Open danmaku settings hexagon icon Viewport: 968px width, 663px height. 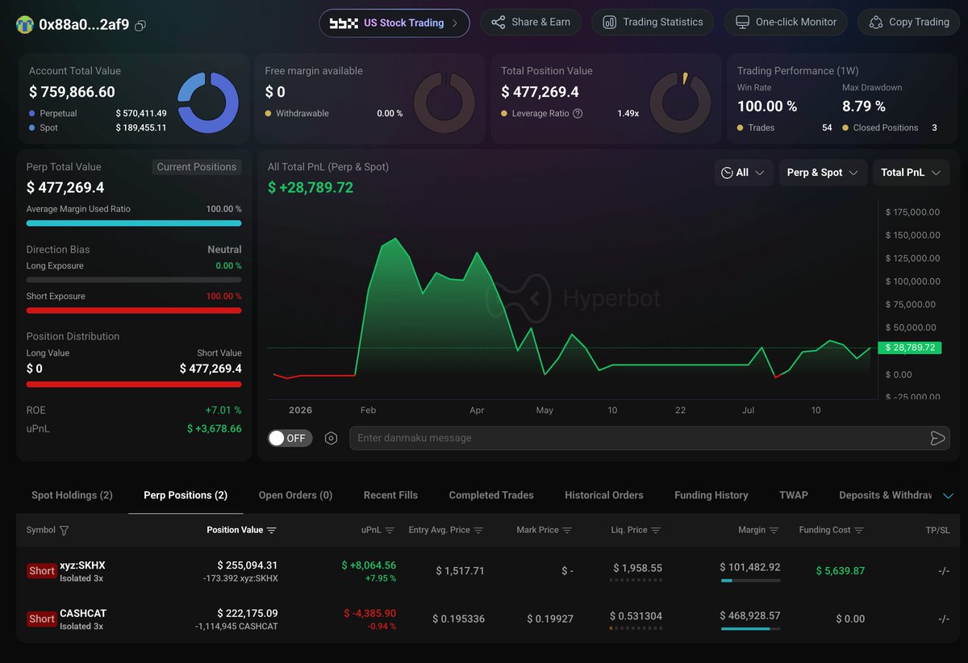331,438
